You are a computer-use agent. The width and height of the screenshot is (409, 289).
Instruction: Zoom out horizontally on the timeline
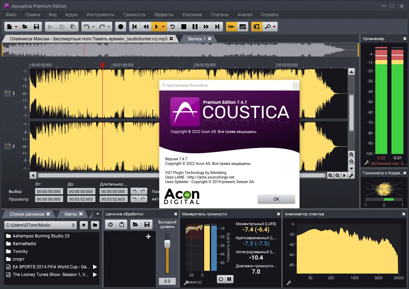click(x=337, y=175)
